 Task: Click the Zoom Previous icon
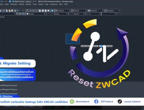[x=36, y=11]
